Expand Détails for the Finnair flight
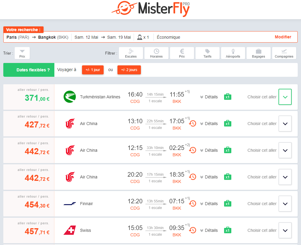The height and width of the screenshot is (245, 301). (209, 204)
